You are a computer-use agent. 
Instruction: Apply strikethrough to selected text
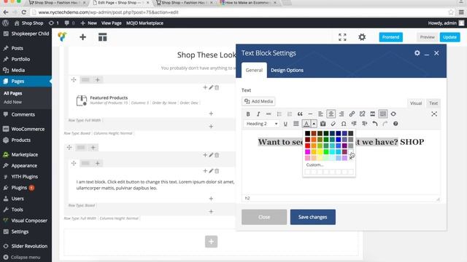(269, 114)
